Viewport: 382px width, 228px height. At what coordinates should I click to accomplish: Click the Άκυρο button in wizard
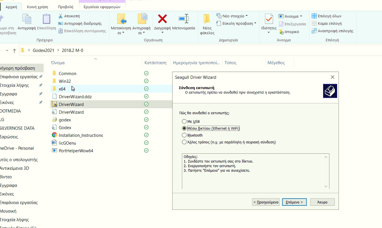[x=322, y=202]
